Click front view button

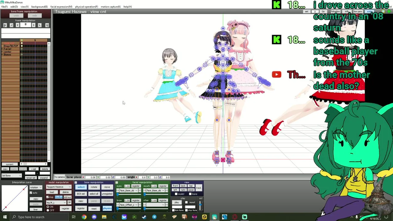(x=175, y=186)
